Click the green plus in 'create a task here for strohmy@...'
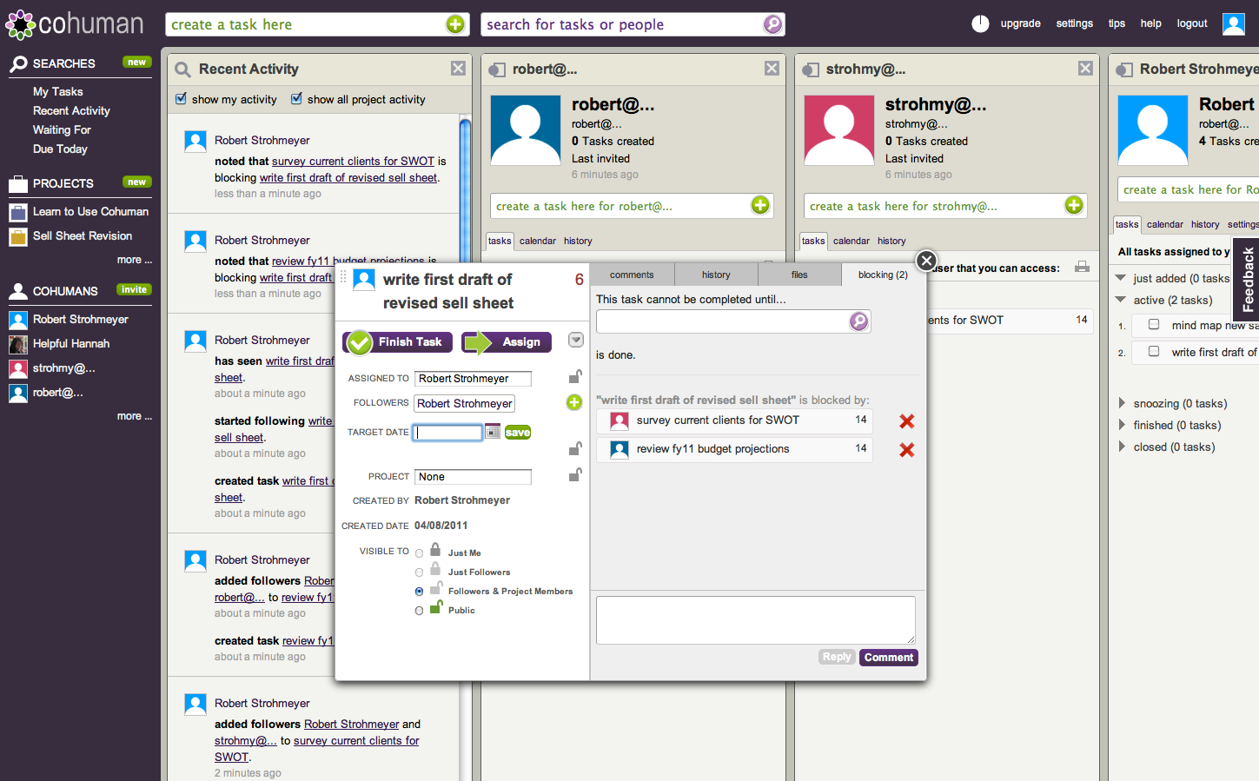 [x=1074, y=205]
